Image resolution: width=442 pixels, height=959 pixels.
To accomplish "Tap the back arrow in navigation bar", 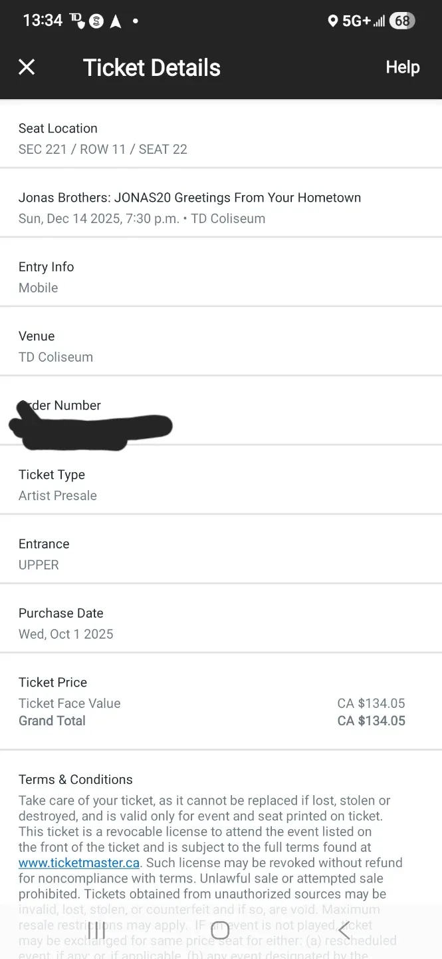I will click(344, 930).
